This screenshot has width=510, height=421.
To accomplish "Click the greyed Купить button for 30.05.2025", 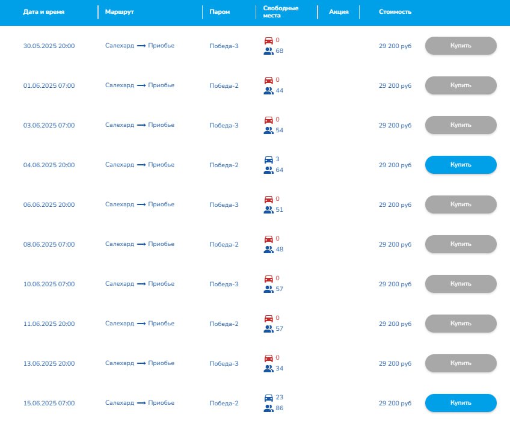I will tap(461, 46).
